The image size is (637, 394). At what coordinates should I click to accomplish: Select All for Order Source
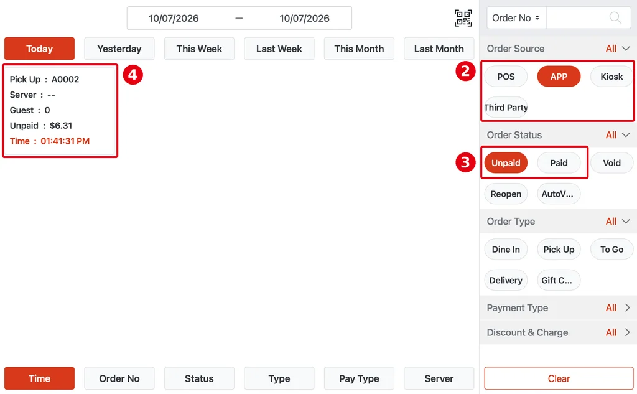click(611, 49)
